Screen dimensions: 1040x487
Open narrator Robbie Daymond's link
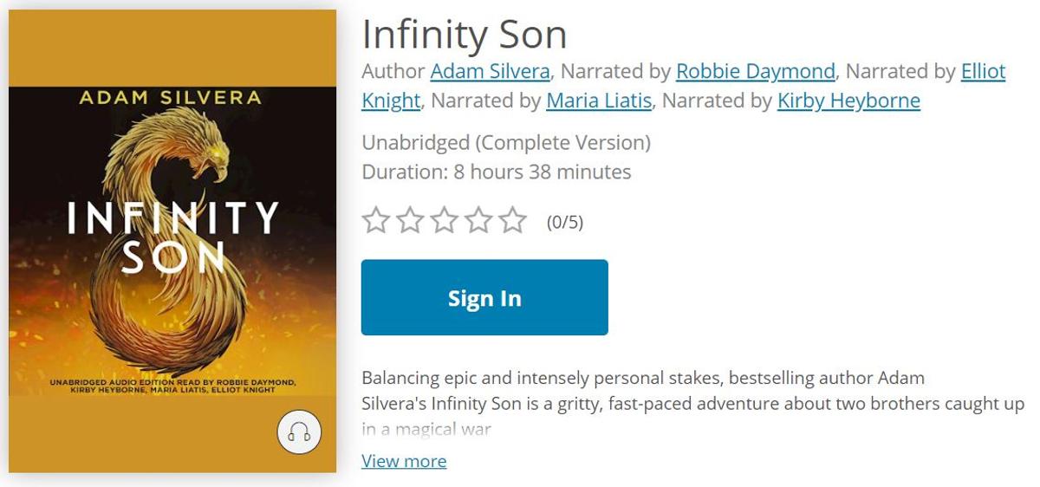click(x=756, y=71)
